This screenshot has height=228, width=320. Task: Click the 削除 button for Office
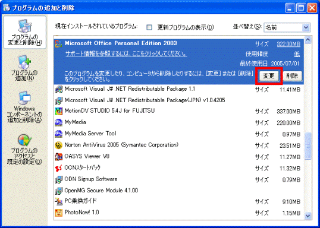click(292, 76)
